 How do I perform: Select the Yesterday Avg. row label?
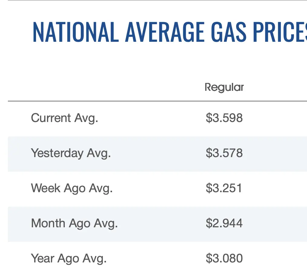pos(71,153)
